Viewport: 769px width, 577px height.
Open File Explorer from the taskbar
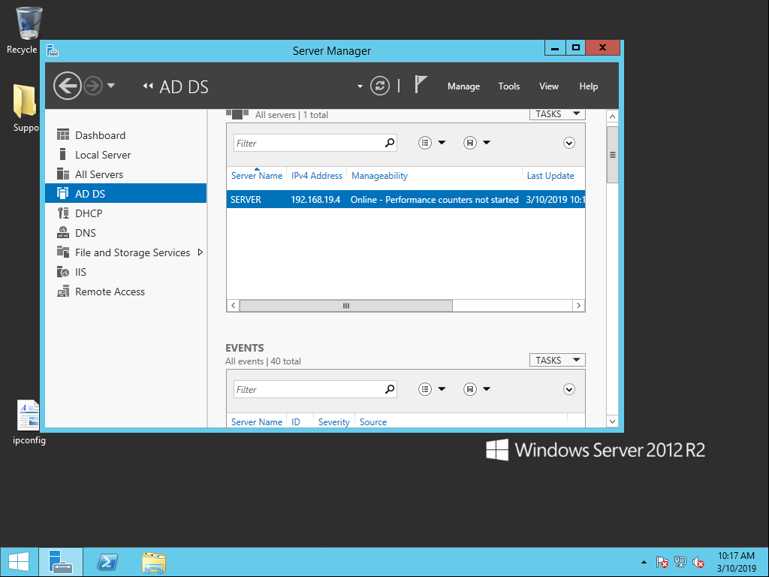(x=154, y=562)
